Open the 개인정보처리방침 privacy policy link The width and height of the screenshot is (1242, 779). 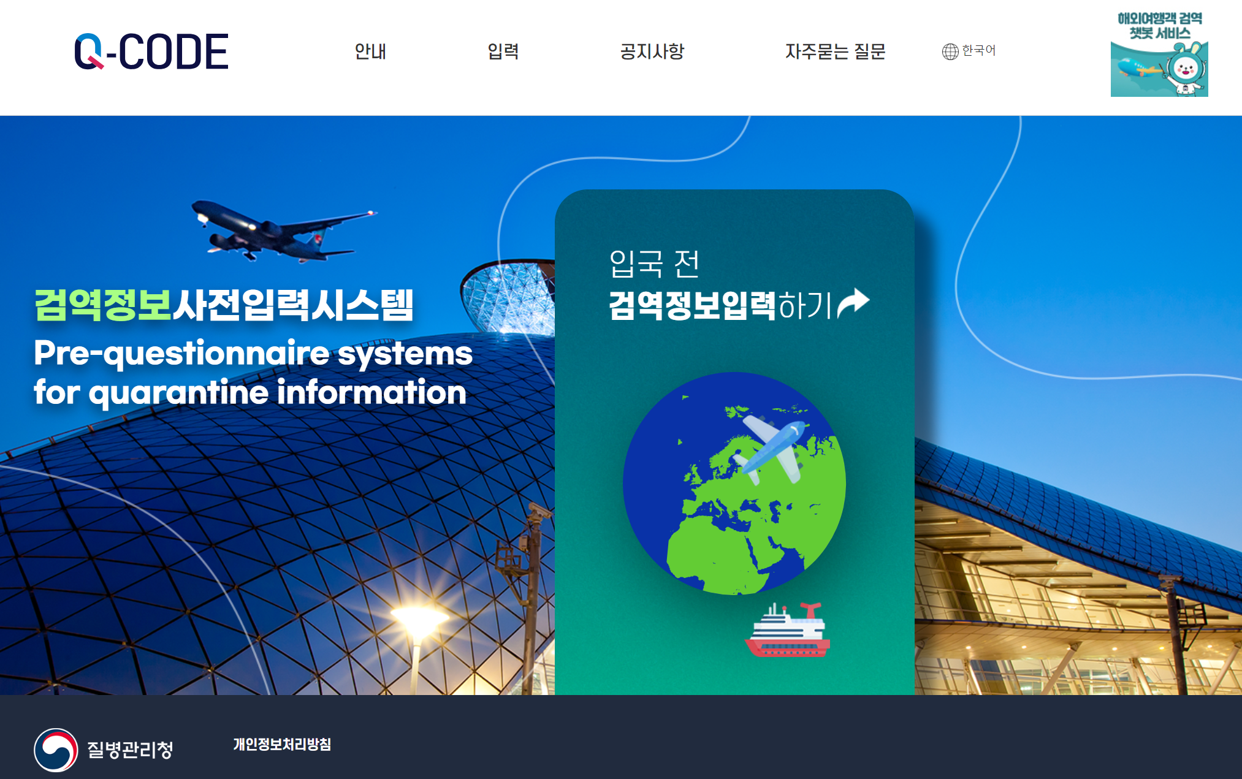pos(282,744)
